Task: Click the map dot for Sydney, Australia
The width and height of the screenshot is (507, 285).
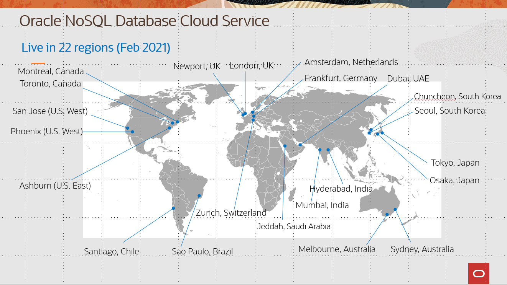Action: pos(395,209)
